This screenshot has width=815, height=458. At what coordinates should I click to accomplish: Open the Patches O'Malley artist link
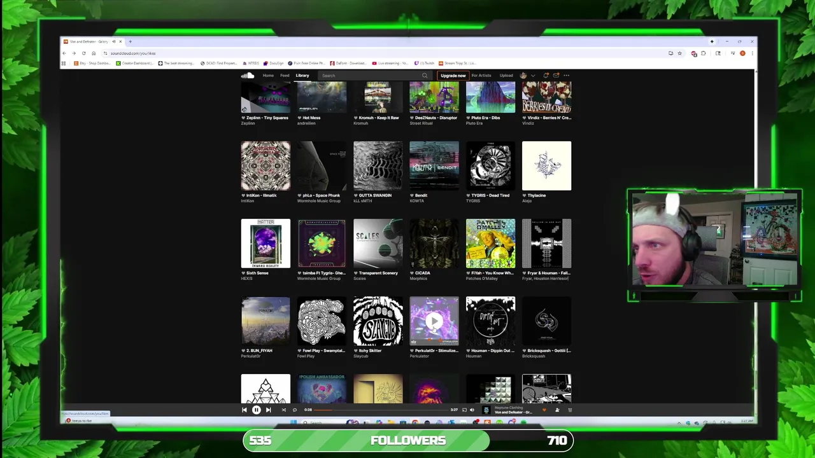pos(482,279)
